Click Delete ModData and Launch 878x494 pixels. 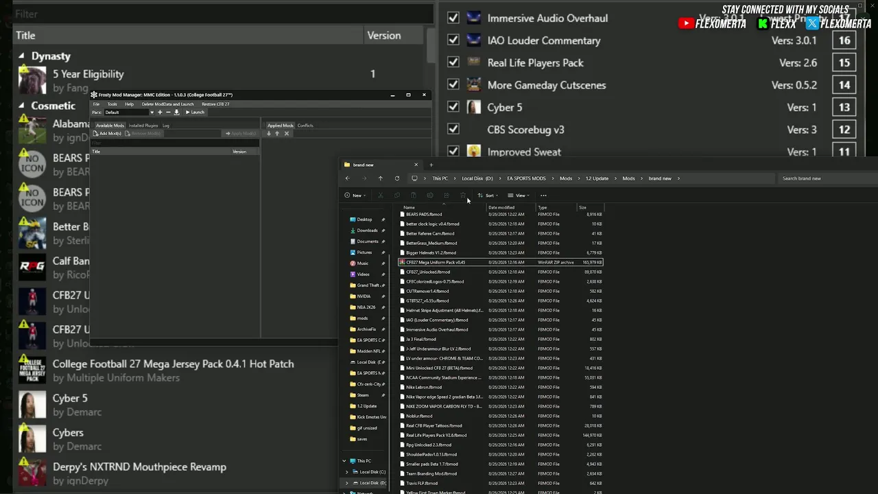[x=167, y=104]
